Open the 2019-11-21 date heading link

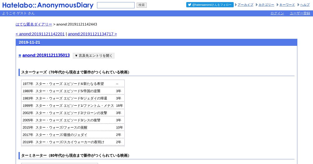[x=29, y=42]
